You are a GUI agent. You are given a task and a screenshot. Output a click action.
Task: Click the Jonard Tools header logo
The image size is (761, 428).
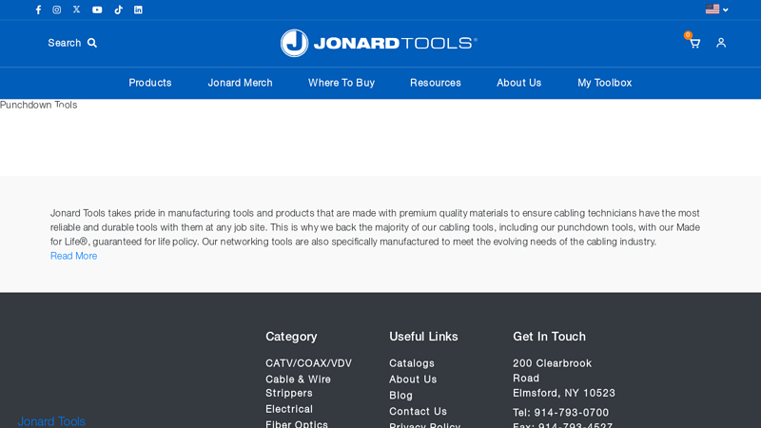click(379, 43)
